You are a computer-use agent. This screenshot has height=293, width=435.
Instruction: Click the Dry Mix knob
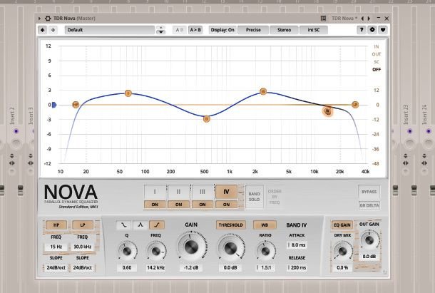coord(342,251)
